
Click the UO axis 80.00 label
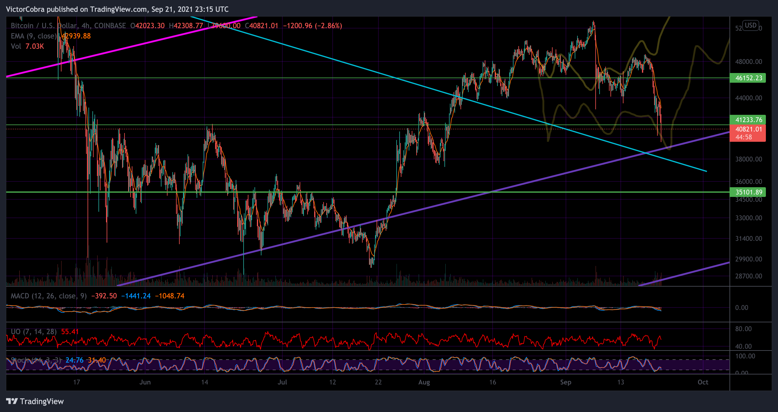(x=743, y=329)
